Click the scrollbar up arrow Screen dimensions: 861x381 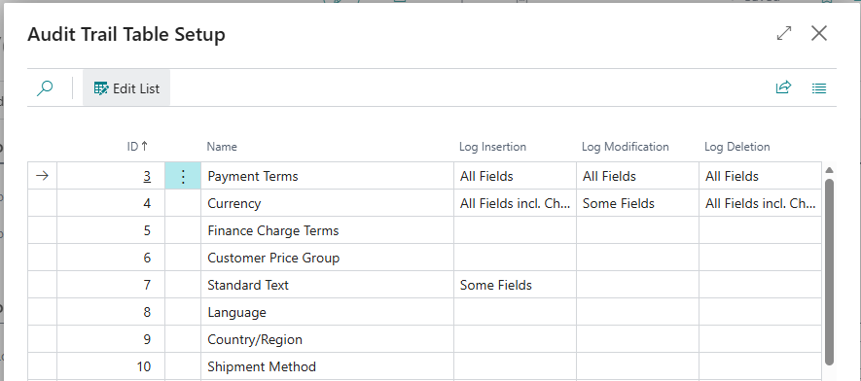tap(829, 170)
